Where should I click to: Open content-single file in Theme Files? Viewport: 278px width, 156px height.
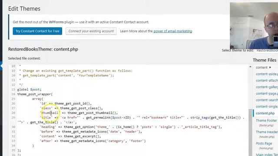[267, 107]
